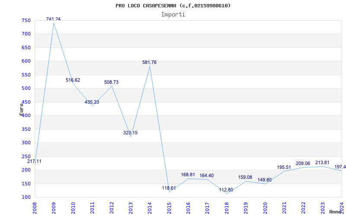This screenshot has width=346, height=216.
Task: Select the 2008 x-axis year label
Action: pyautogui.click(x=35, y=208)
